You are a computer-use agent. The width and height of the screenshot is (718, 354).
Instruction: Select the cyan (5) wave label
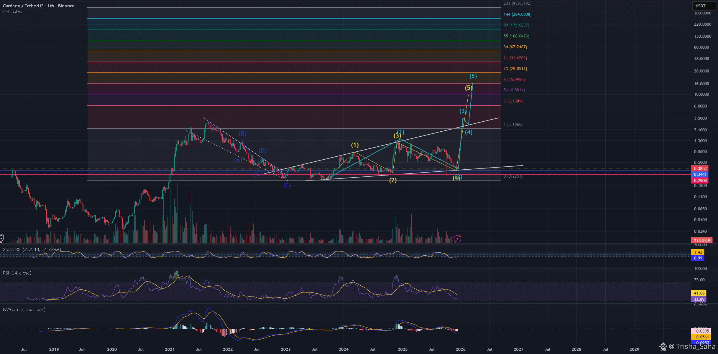coord(473,76)
